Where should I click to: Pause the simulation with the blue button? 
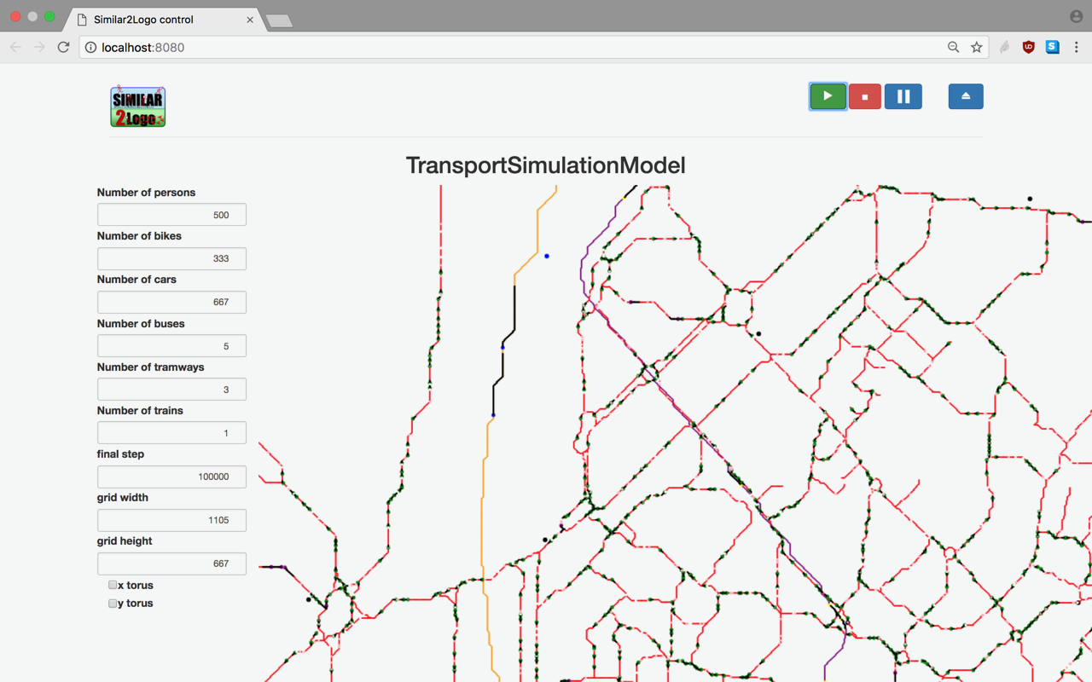tap(903, 96)
